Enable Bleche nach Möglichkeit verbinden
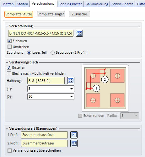 point(9,73)
